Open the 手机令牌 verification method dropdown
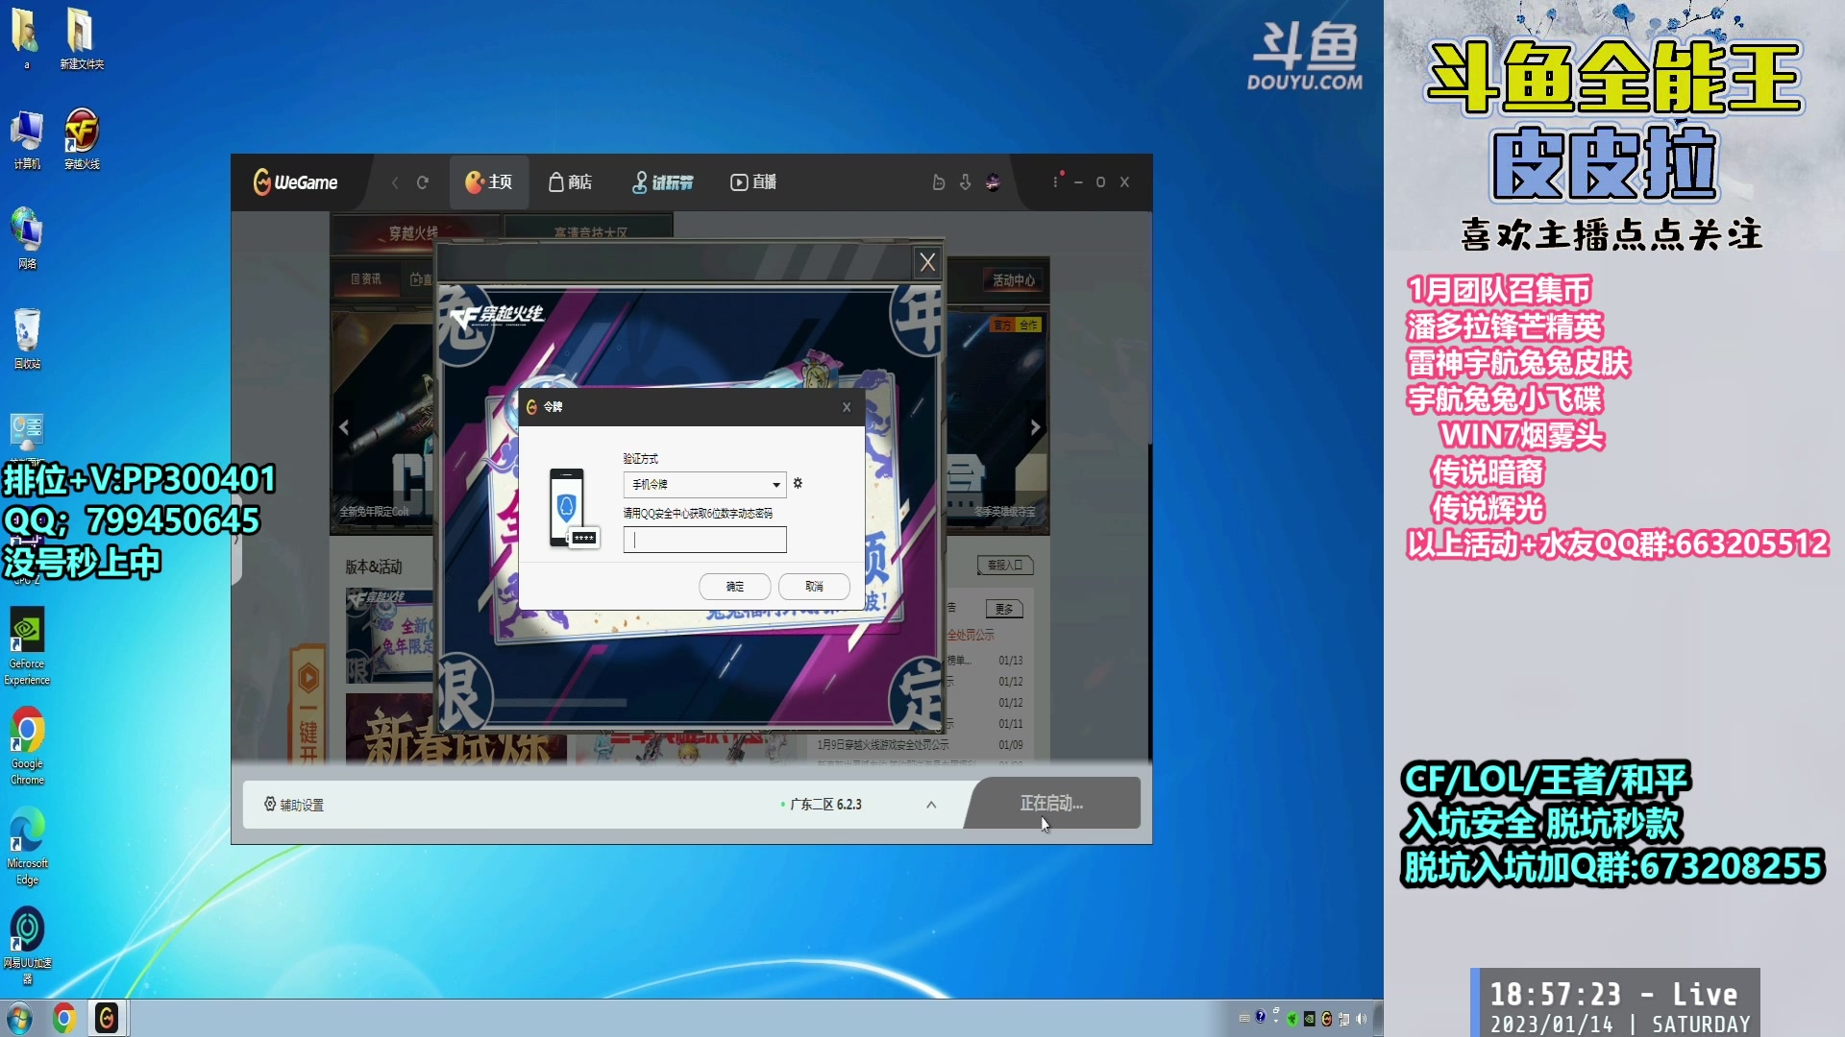Image resolution: width=1845 pixels, height=1037 pixels. (x=704, y=485)
